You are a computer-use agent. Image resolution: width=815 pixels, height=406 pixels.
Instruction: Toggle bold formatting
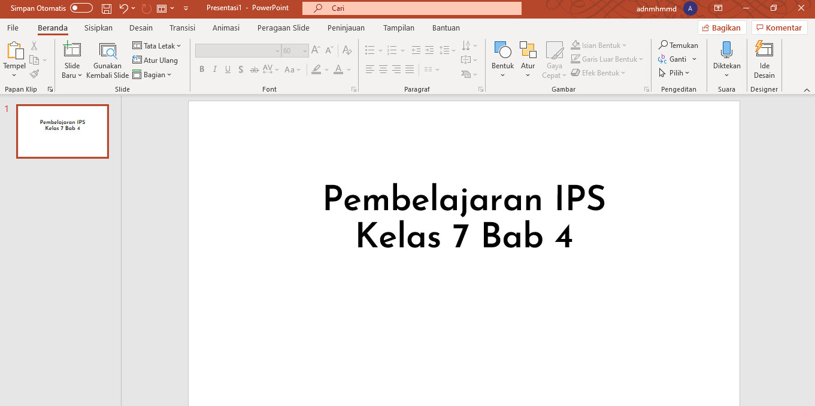(202, 69)
